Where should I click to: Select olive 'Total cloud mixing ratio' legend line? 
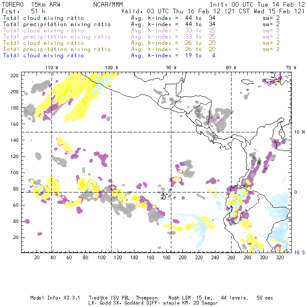pyautogui.click(x=44, y=43)
